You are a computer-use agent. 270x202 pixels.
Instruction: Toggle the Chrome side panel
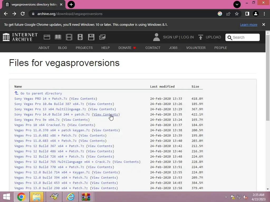point(247,14)
